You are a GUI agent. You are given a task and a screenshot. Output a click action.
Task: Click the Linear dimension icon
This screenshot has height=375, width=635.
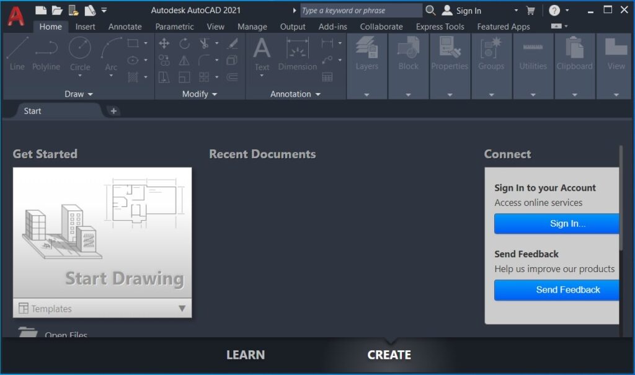click(x=327, y=43)
